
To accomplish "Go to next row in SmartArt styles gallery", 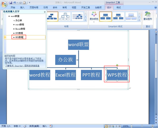I will pyautogui.click(x=139, y=16).
